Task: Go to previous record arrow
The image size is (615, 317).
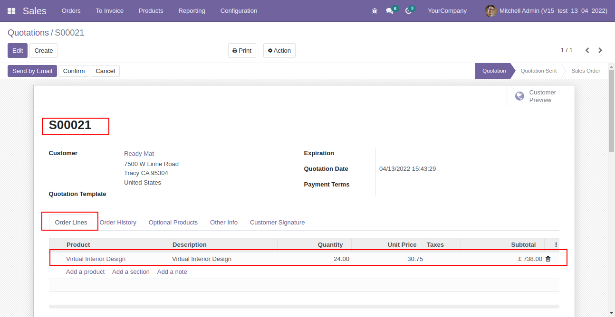Action: (587, 50)
